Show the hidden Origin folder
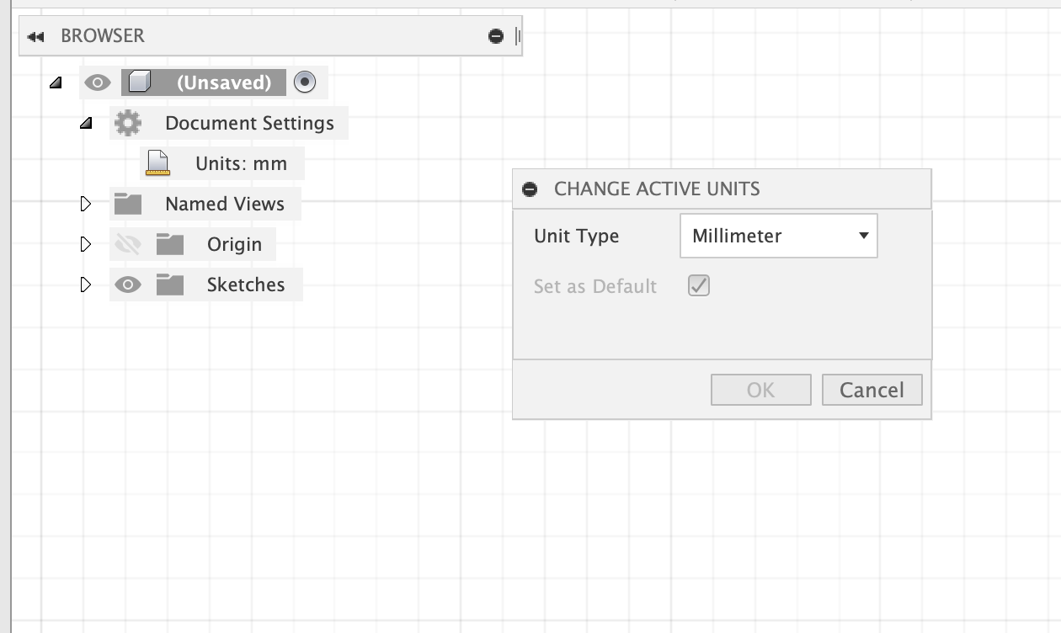Viewport: 1061px width, 633px height. (128, 244)
